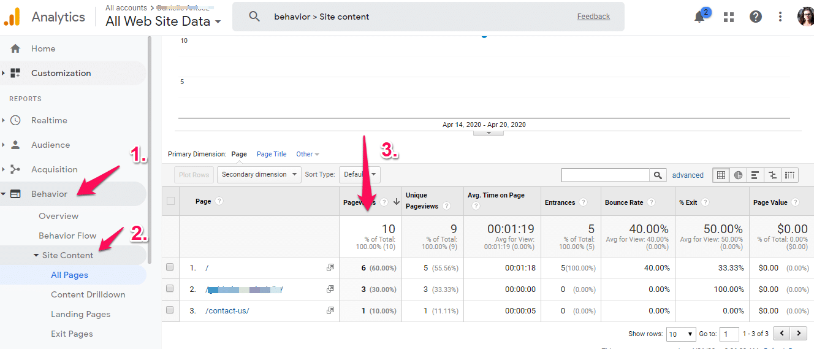Open the notifications bell icon
This screenshot has height=349, width=814.
coord(699,17)
